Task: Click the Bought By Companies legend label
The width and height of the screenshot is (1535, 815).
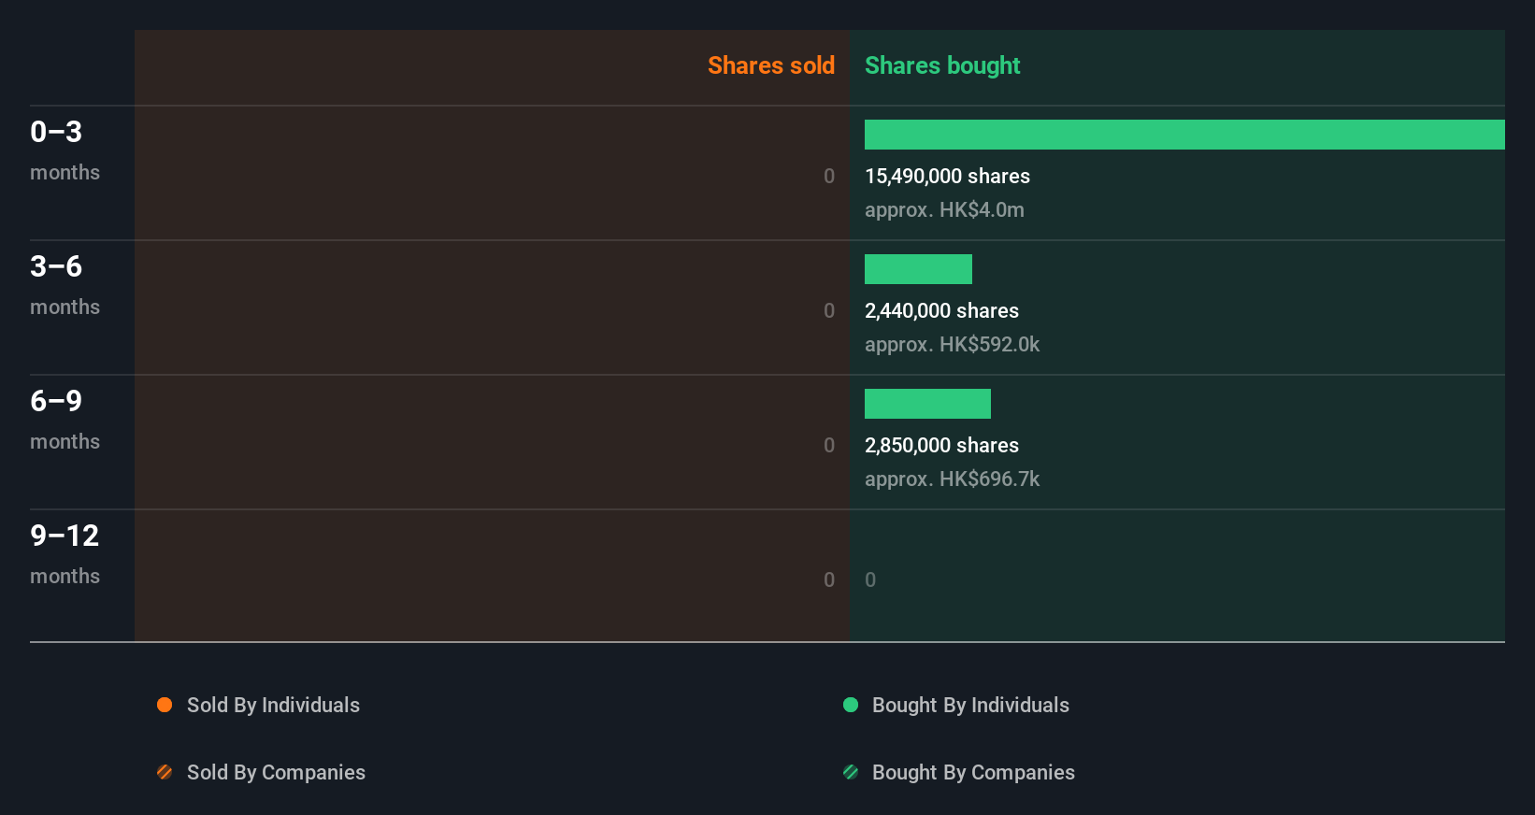Action: (973, 772)
